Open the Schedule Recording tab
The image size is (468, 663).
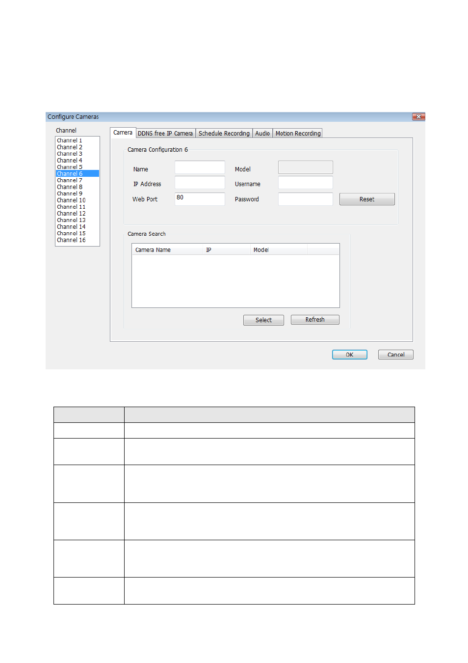pos(224,133)
